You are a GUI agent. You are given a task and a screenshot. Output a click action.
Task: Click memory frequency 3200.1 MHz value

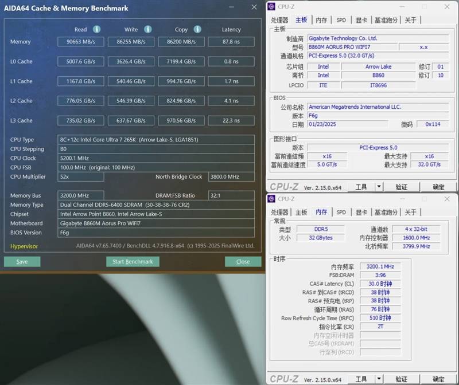coord(380,266)
